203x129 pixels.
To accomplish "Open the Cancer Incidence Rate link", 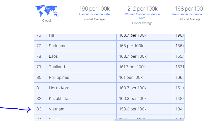I will point(94,14).
